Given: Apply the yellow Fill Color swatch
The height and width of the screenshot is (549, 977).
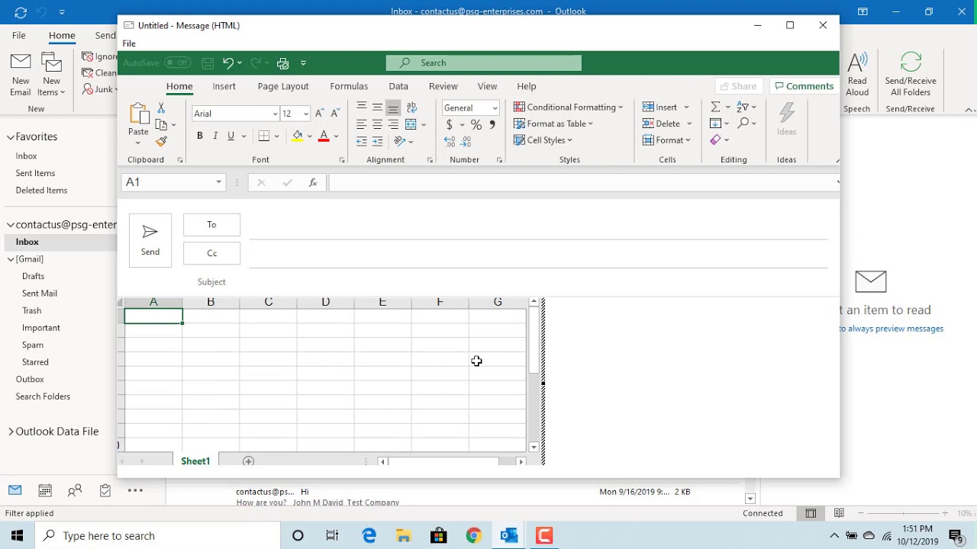Looking at the screenshot, I should pos(298,136).
